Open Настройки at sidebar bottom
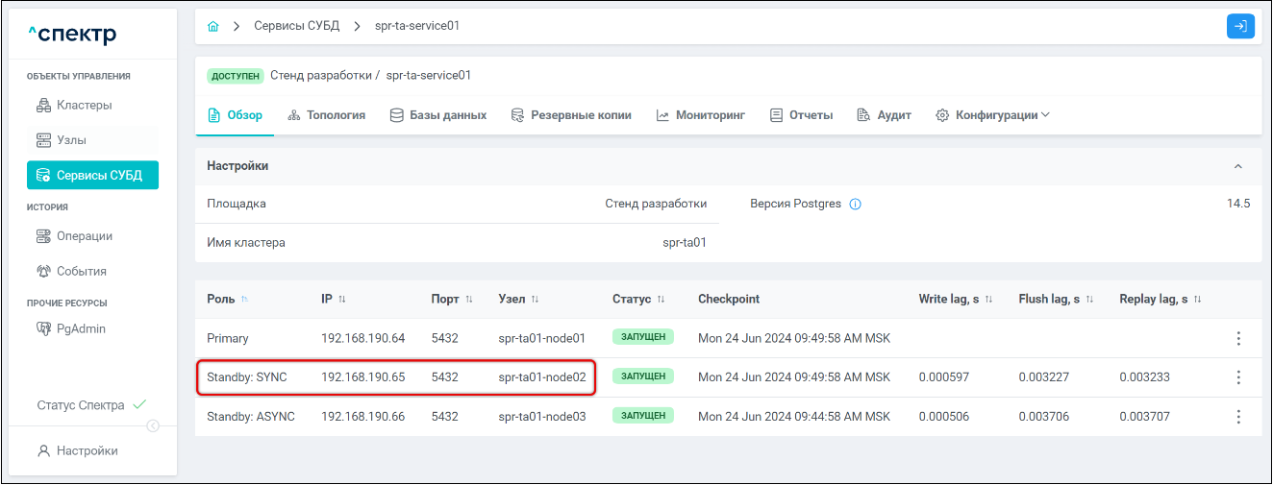Screen dimensions: 1273x485 coord(86,450)
